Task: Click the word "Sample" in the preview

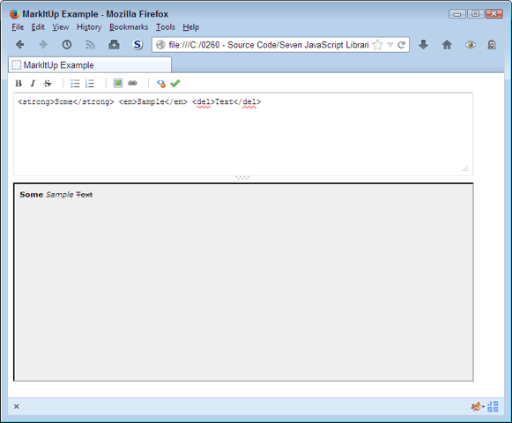Action: 59,195
